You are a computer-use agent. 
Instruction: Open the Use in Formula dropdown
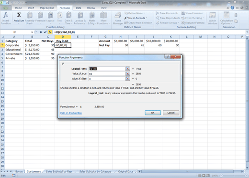pos(136,18)
